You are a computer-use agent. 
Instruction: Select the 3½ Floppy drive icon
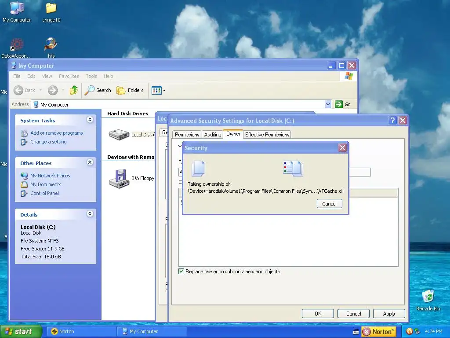pyautogui.click(x=119, y=179)
